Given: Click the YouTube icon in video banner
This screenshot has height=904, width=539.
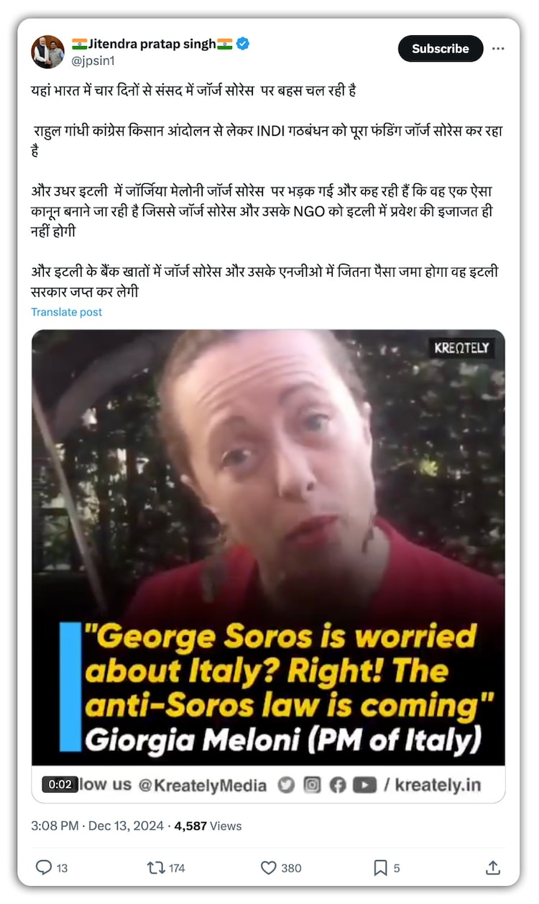Looking at the screenshot, I should click(364, 785).
